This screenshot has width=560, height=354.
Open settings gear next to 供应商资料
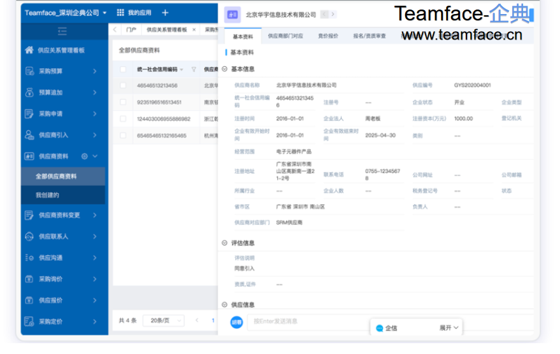click(x=85, y=156)
